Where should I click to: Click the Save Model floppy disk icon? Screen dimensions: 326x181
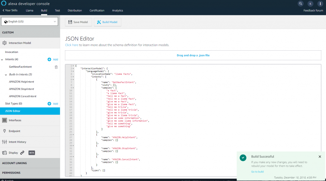pos(70,22)
